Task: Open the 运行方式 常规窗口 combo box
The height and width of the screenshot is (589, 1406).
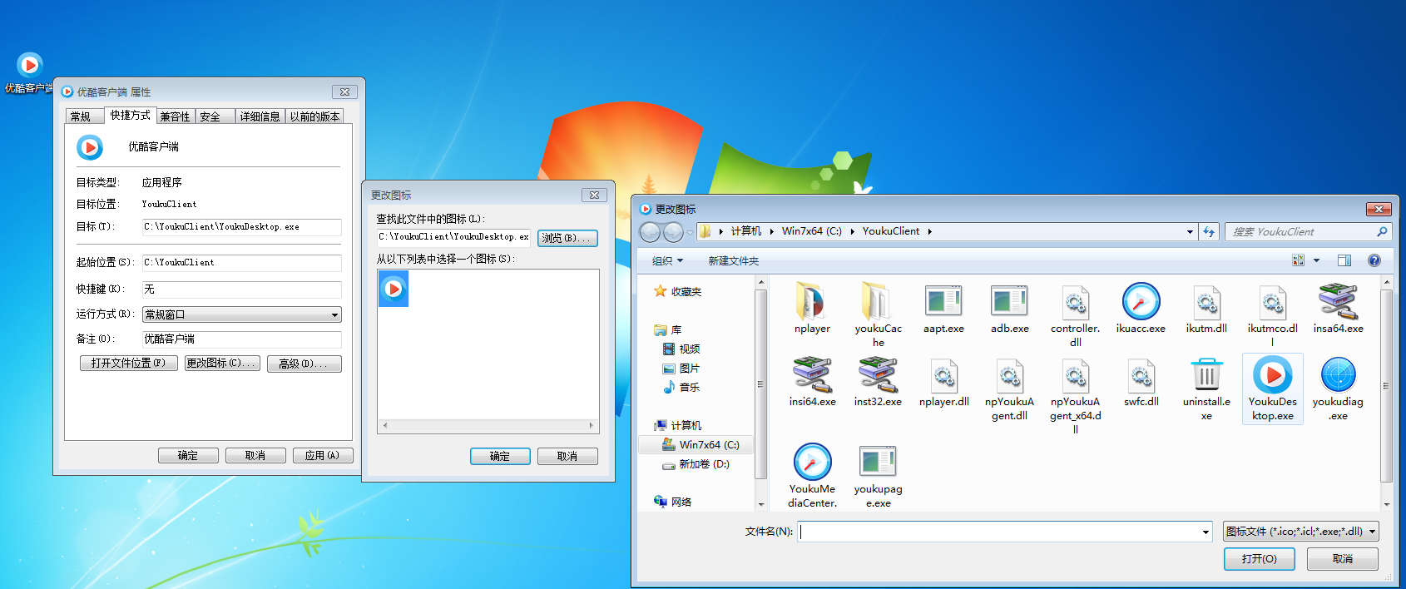Action: click(x=242, y=314)
